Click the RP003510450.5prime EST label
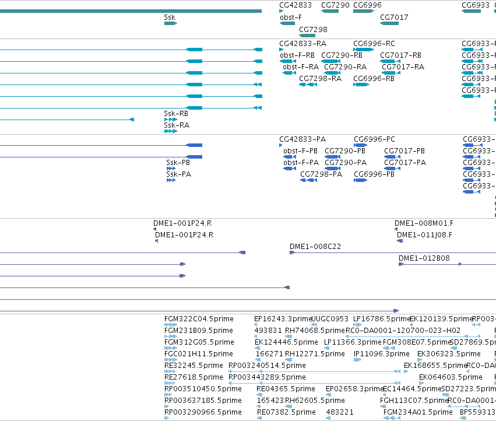Image resolution: width=496 pixels, height=421 pixels. pos(203,389)
